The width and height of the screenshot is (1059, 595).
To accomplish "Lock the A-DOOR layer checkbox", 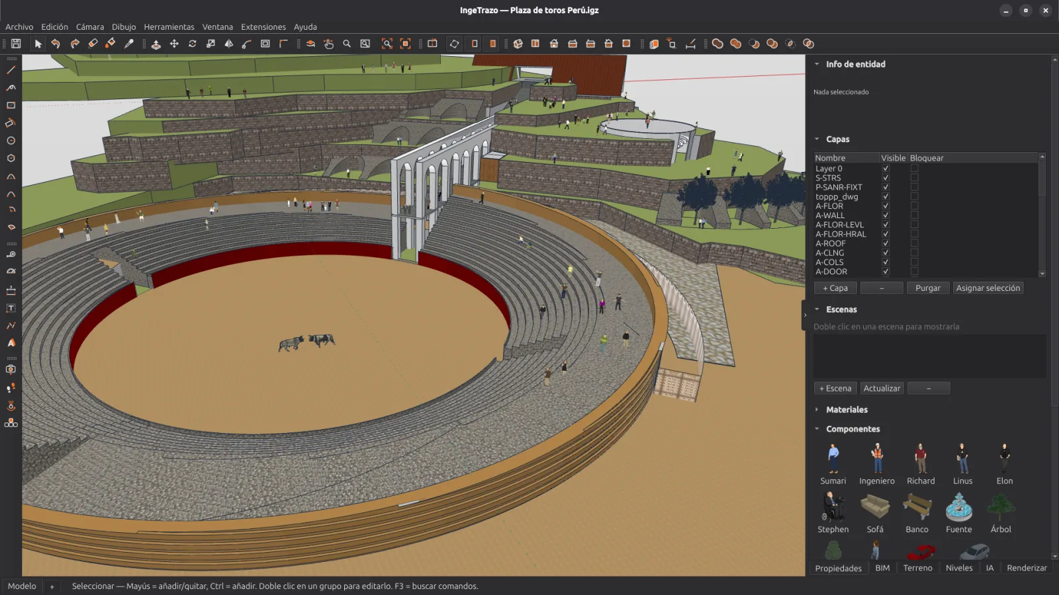I will pyautogui.click(x=914, y=272).
